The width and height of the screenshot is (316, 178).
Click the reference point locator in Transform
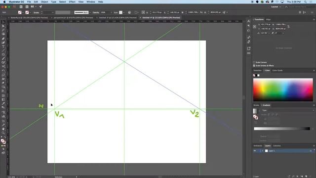[255, 27]
